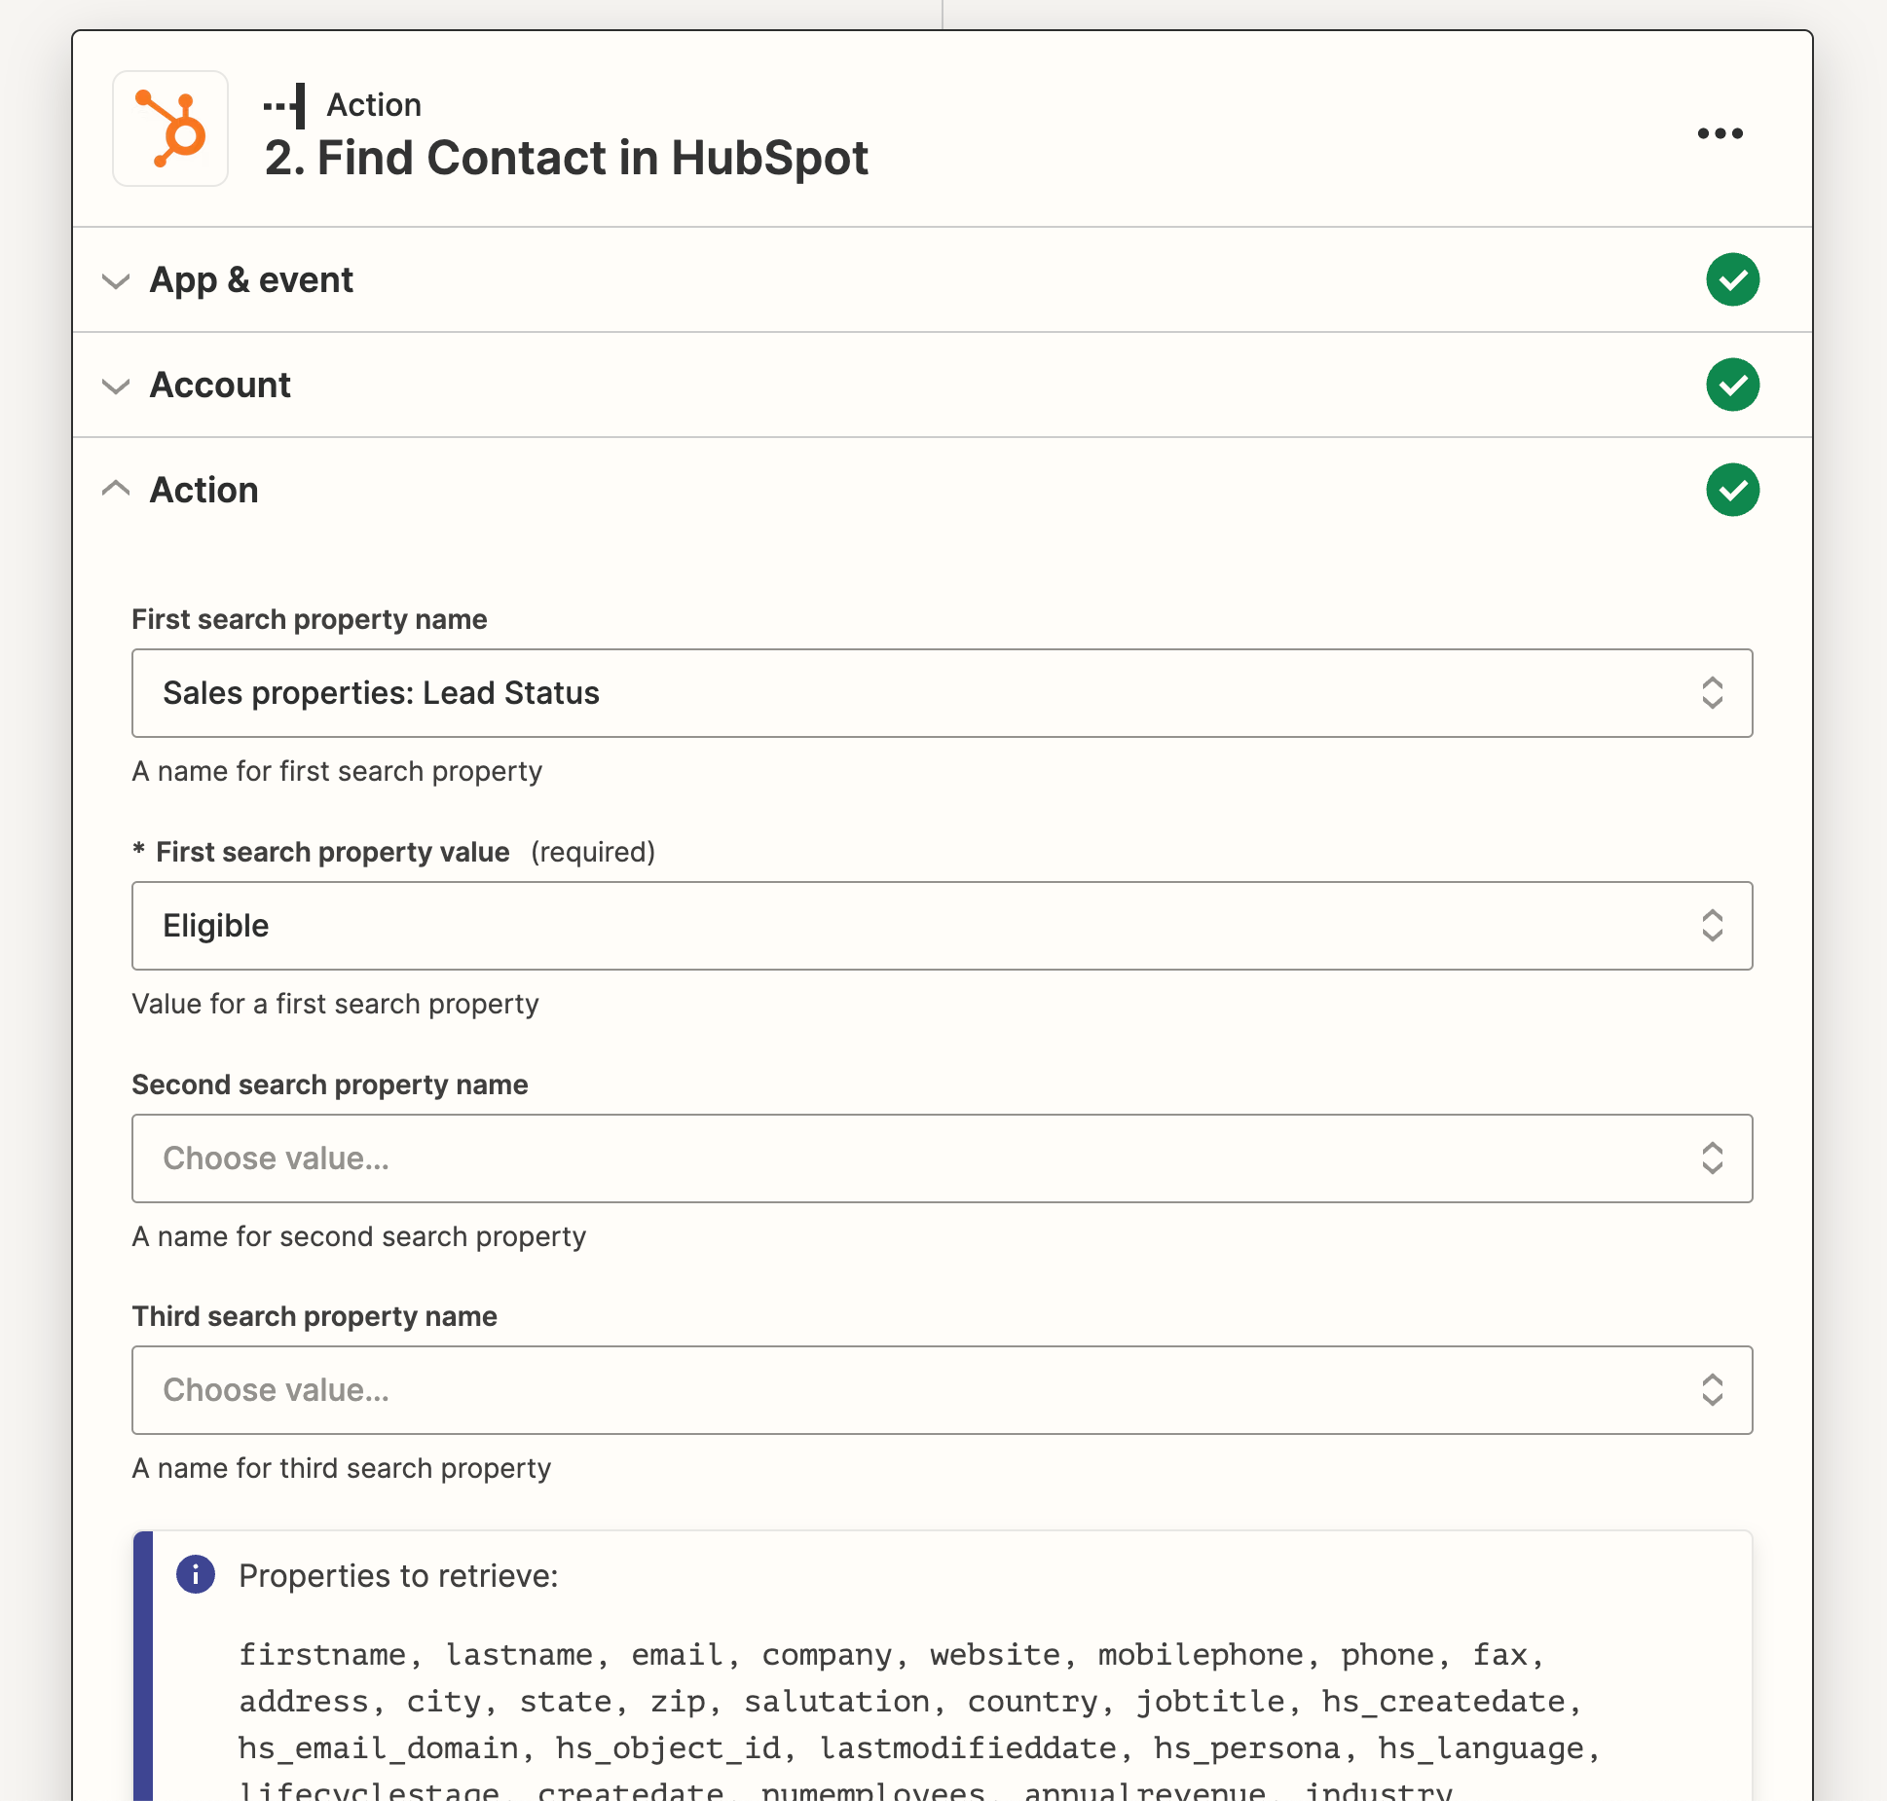Click the step title Find Contact in HubSpot
This screenshot has width=1887, height=1801.
(x=566, y=158)
